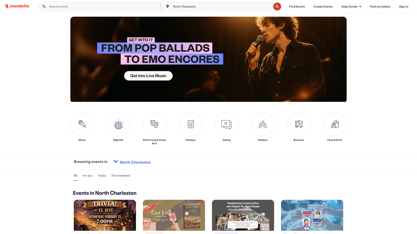The height and width of the screenshot is (234, 417).
Task: Click Find my tickets
Action: click(x=380, y=6)
